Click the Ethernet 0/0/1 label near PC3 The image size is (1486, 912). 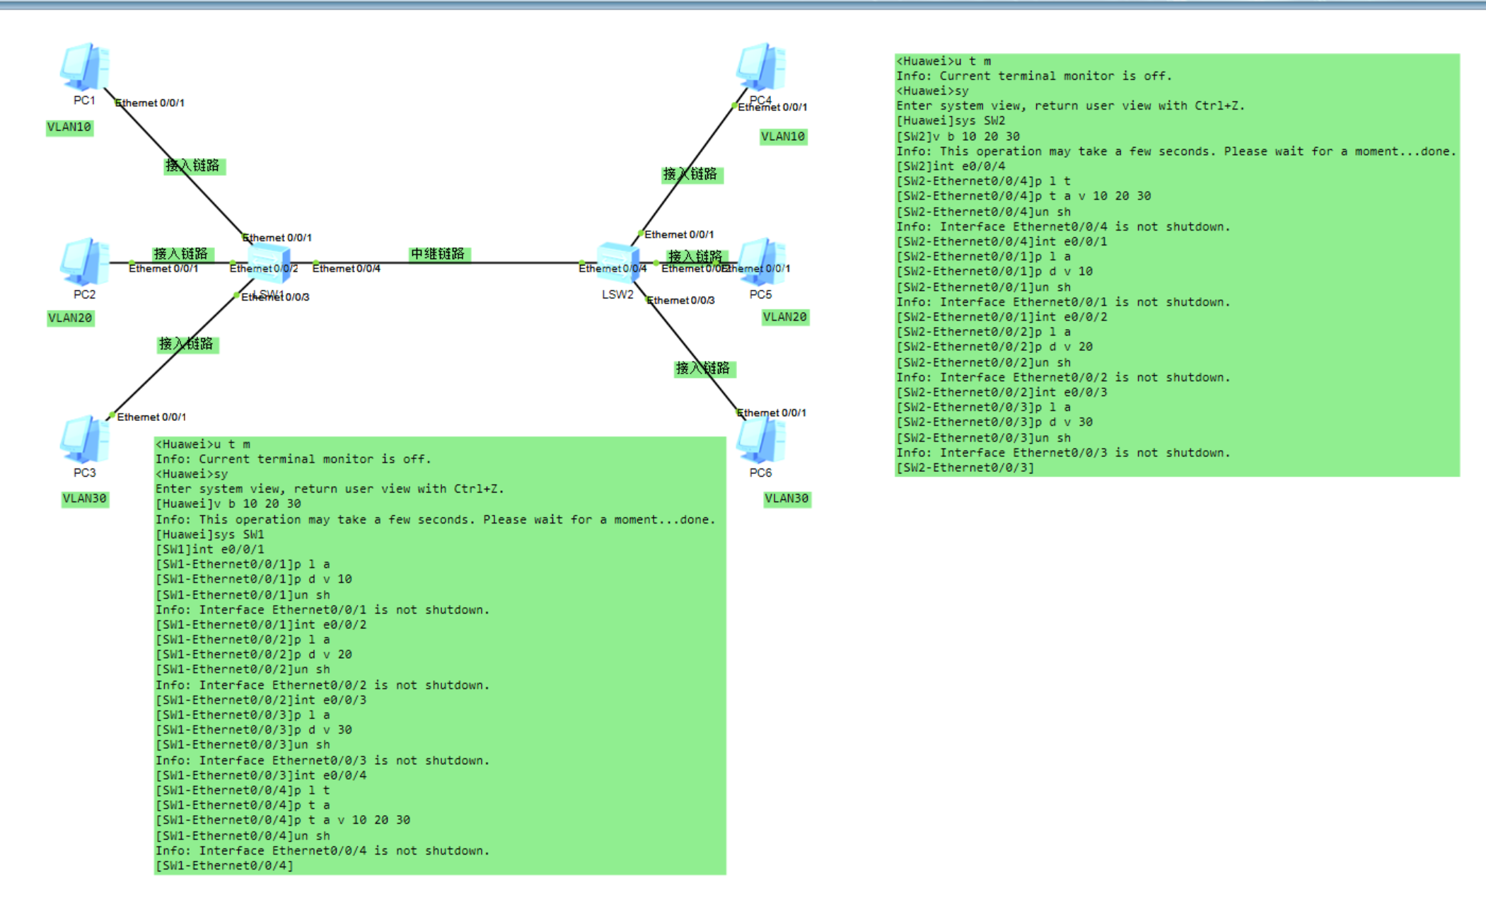pos(151,417)
